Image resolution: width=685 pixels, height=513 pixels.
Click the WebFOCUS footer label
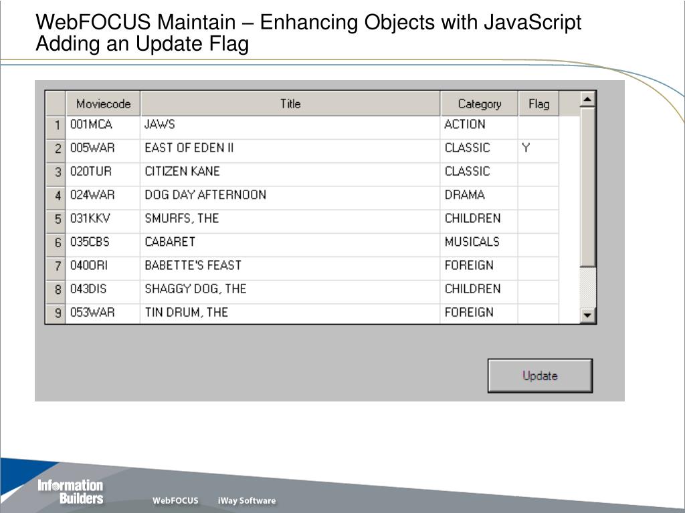point(175,500)
